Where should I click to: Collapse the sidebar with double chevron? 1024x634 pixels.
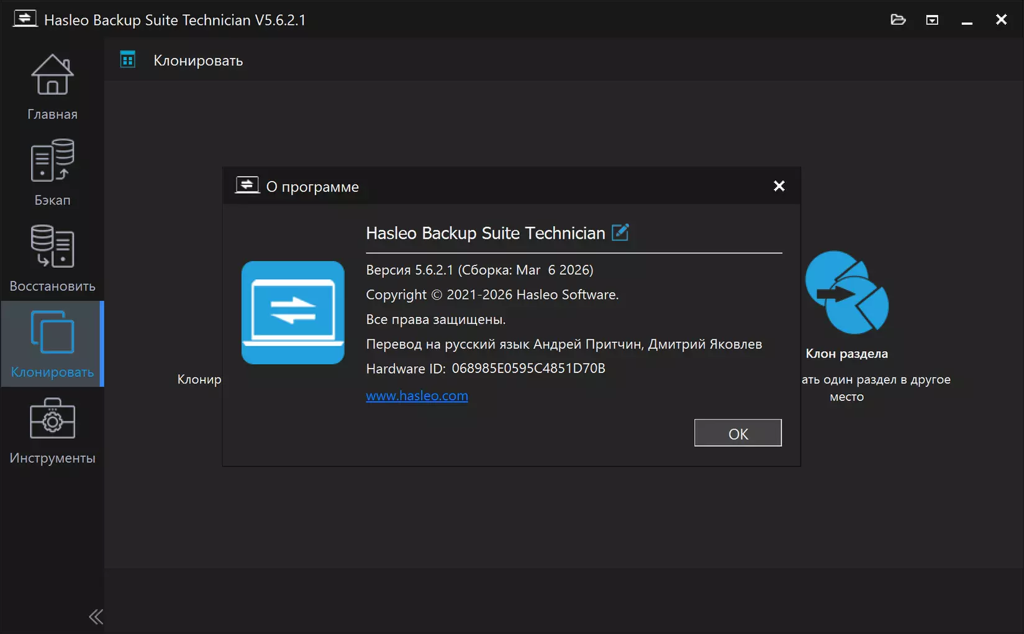[96, 617]
